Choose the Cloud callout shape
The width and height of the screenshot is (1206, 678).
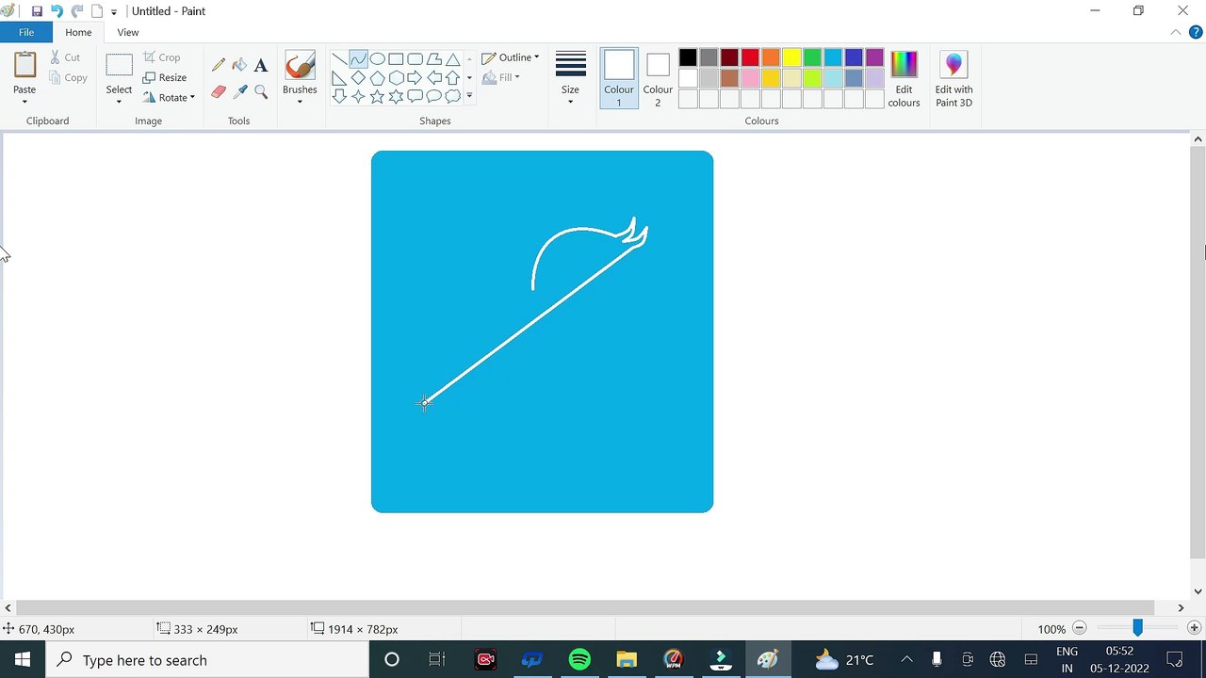coord(452,96)
